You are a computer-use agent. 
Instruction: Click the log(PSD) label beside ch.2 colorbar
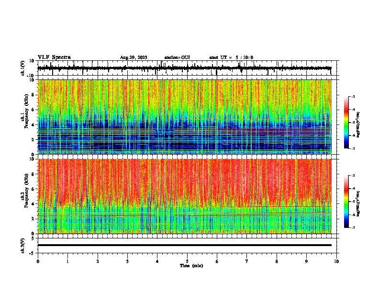pyautogui.click(x=358, y=203)
